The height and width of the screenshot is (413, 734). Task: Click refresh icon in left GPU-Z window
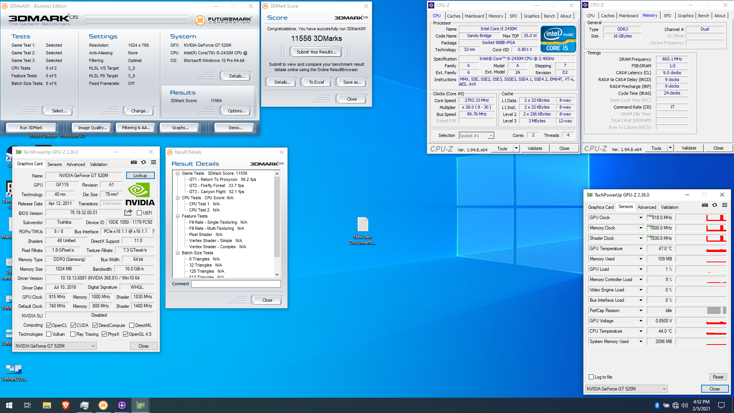click(x=144, y=163)
